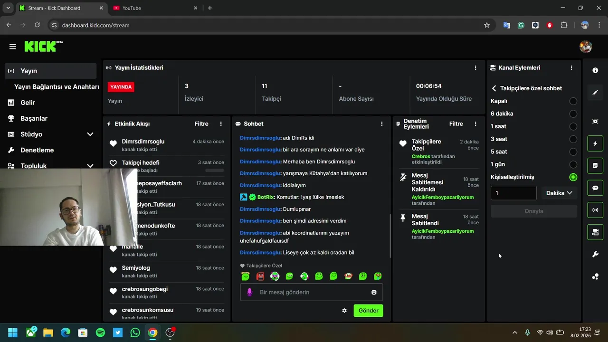The image size is (608, 342).
Task: Go back from Takipçilere özel sohbet
Action: [x=494, y=88]
